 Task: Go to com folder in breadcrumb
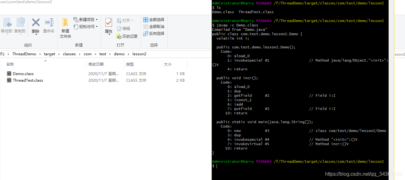(87, 54)
